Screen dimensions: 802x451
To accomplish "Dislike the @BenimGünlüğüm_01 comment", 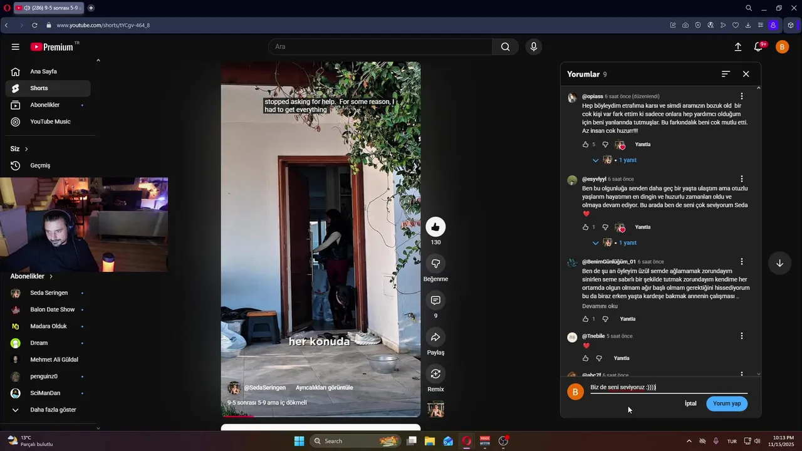I will pos(605,319).
